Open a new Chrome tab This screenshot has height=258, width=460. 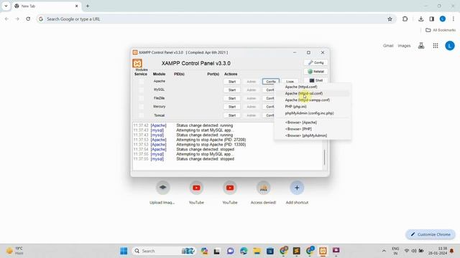tap(88, 6)
